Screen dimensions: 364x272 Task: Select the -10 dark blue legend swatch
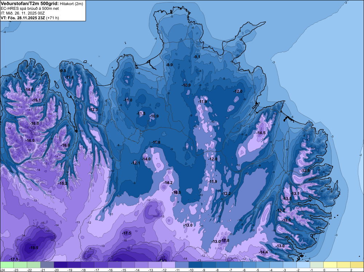coord(195,265)
